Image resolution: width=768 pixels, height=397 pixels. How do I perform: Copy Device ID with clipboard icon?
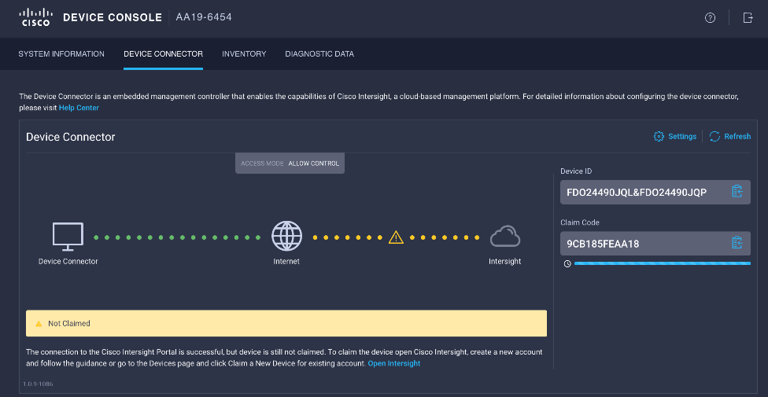click(737, 191)
